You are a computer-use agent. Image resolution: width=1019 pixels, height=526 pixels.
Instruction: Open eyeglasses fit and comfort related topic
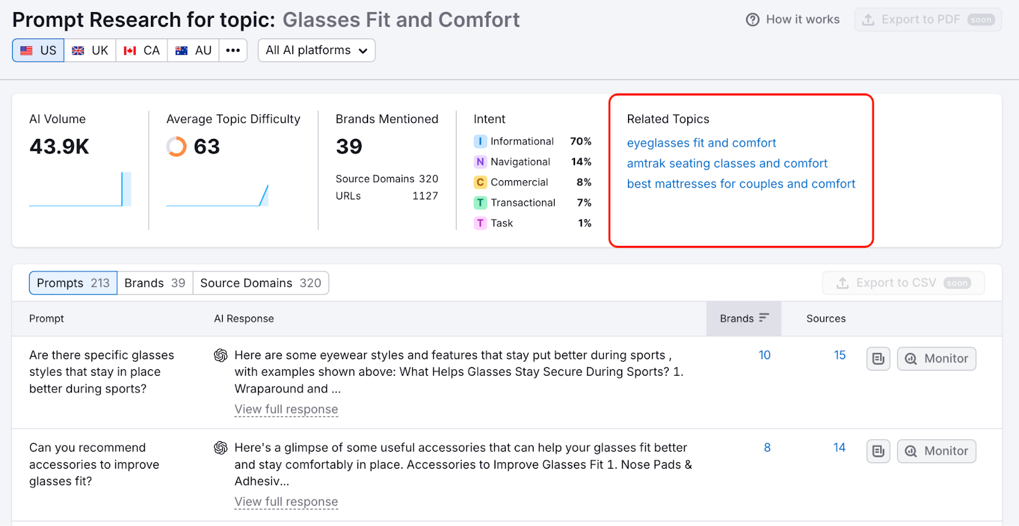coord(701,143)
